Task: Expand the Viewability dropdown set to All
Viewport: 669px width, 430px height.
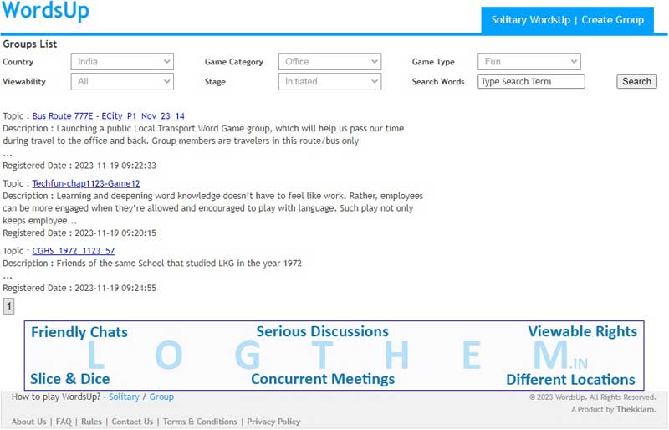Action: pyautogui.click(x=122, y=81)
